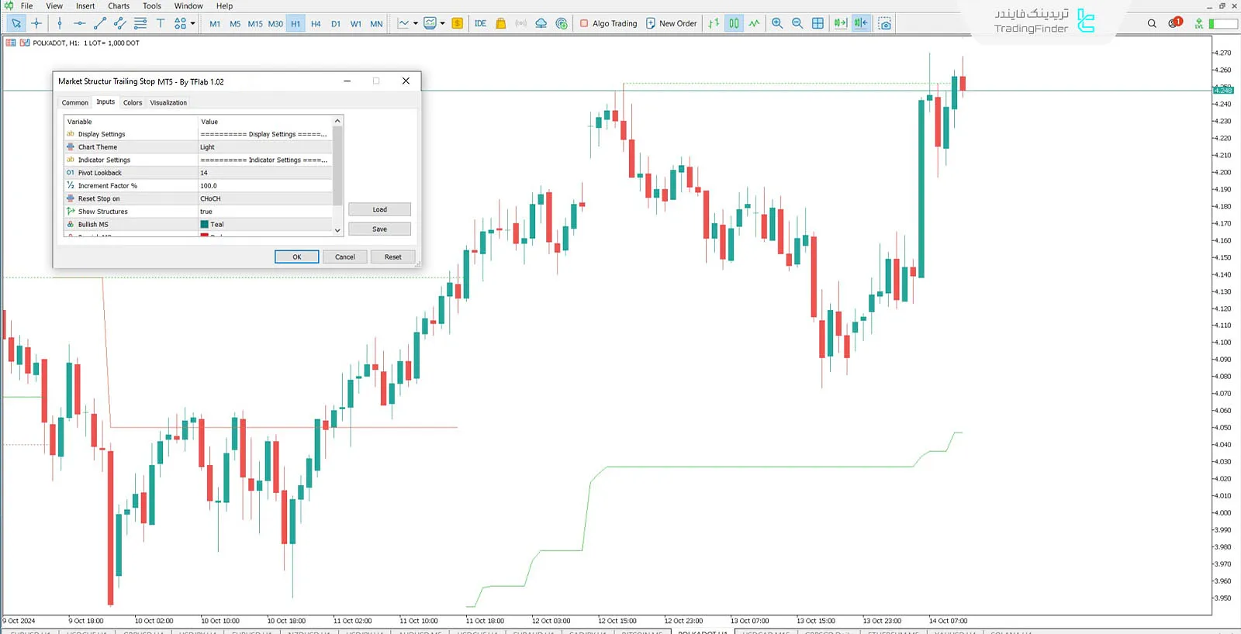Open the VPS cloud icon
Viewport: 1241px width, 634px height.
click(541, 23)
